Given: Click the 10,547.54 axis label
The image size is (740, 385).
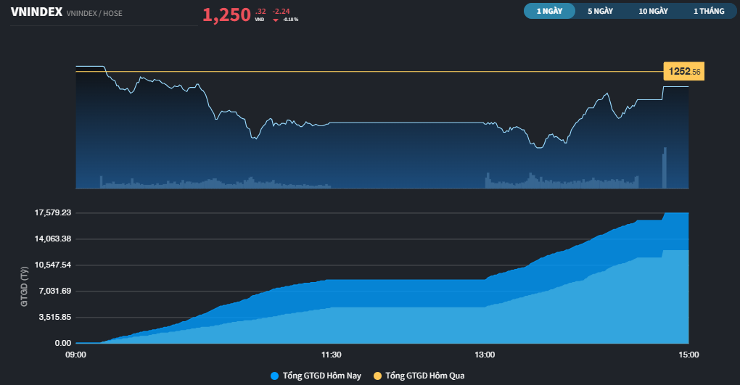Looking at the screenshot, I should coord(53,265).
